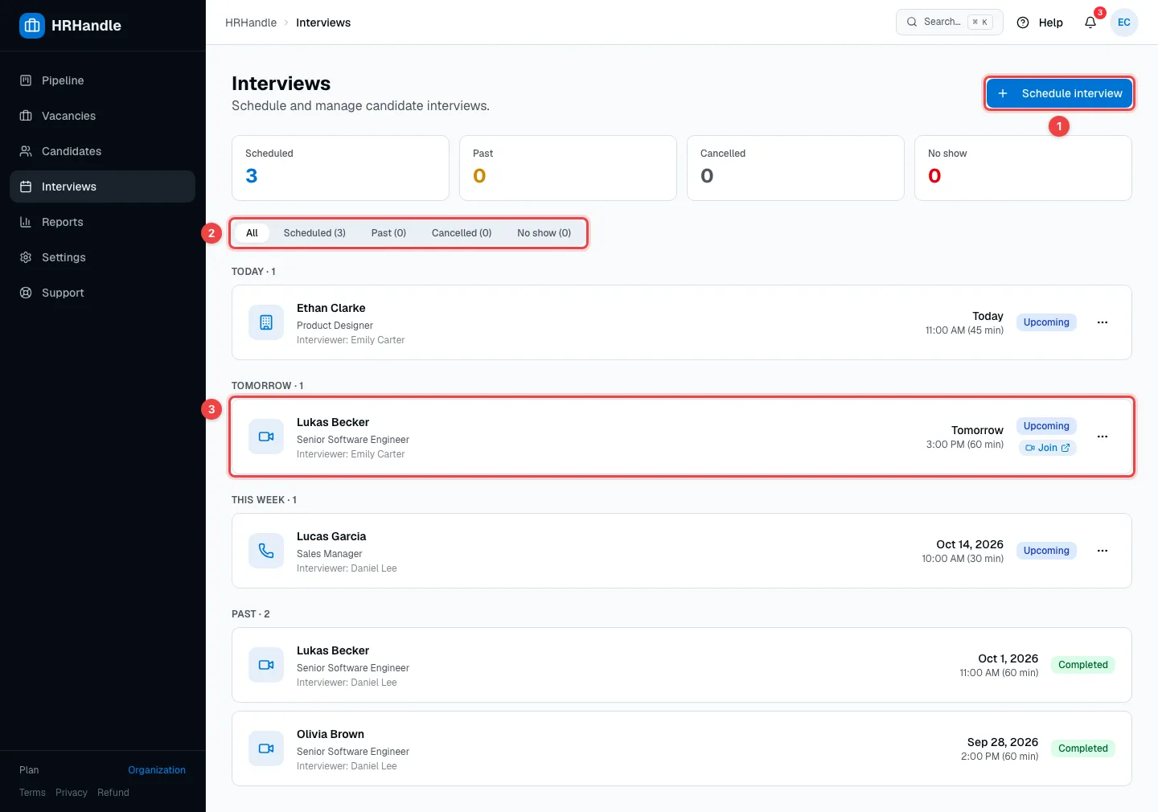Click tomorrow's Lukas Becker video camera icon
The image size is (1158, 812).
click(266, 437)
